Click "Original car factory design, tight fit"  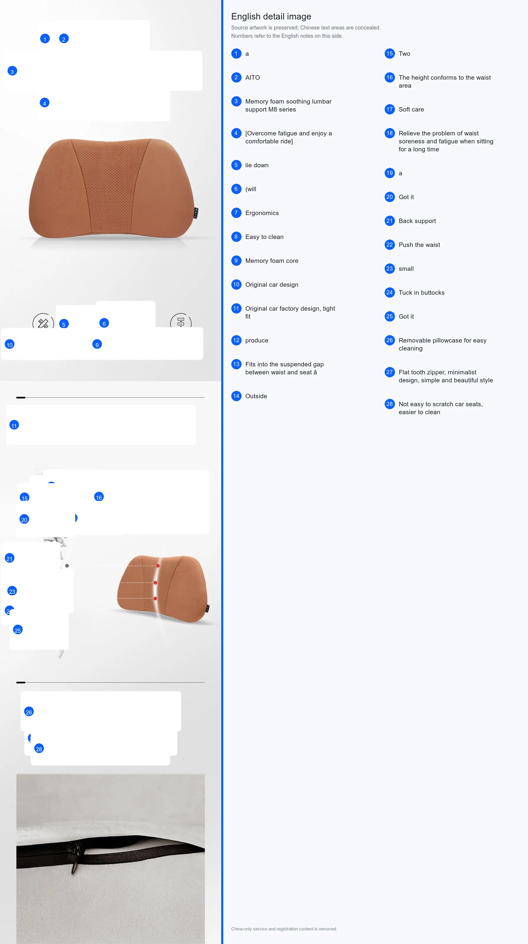click(290, 312)
